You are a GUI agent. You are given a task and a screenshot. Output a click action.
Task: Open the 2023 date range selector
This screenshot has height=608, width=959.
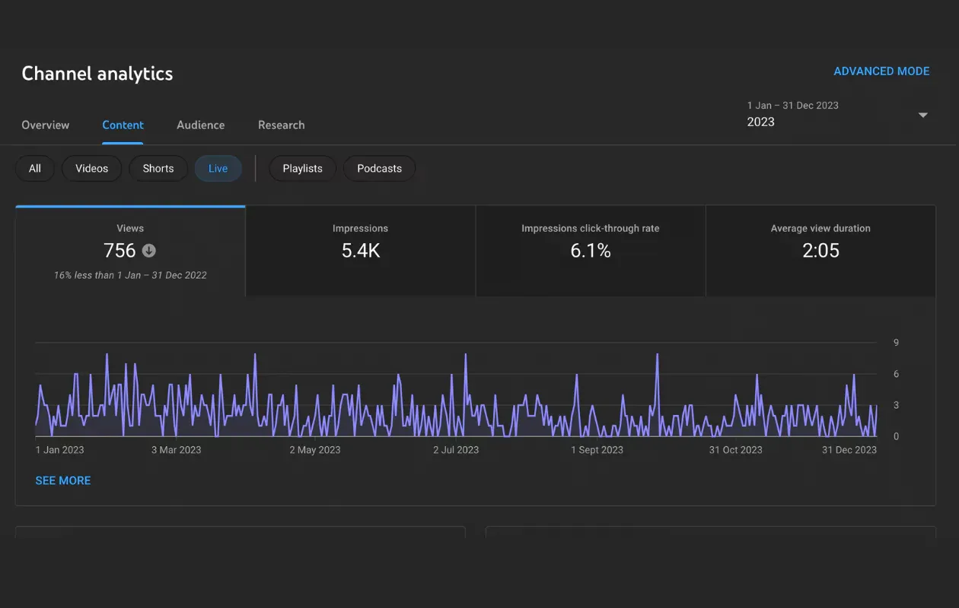tap(837, 115)
